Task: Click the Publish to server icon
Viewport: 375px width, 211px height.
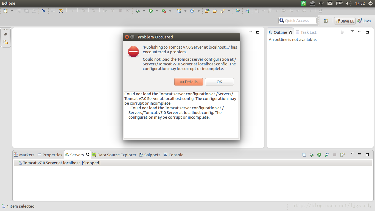Action: point(342,155)
